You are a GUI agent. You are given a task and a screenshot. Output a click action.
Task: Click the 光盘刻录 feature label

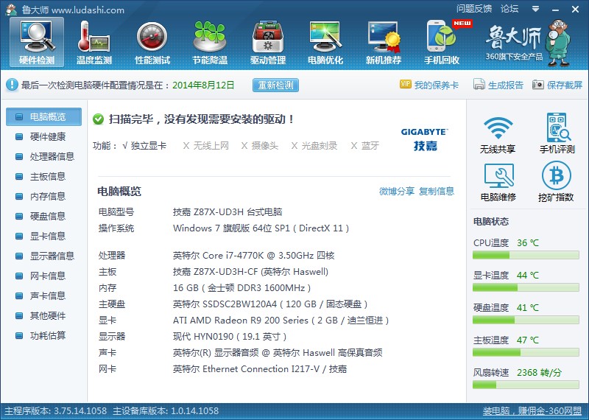(320, 145)
